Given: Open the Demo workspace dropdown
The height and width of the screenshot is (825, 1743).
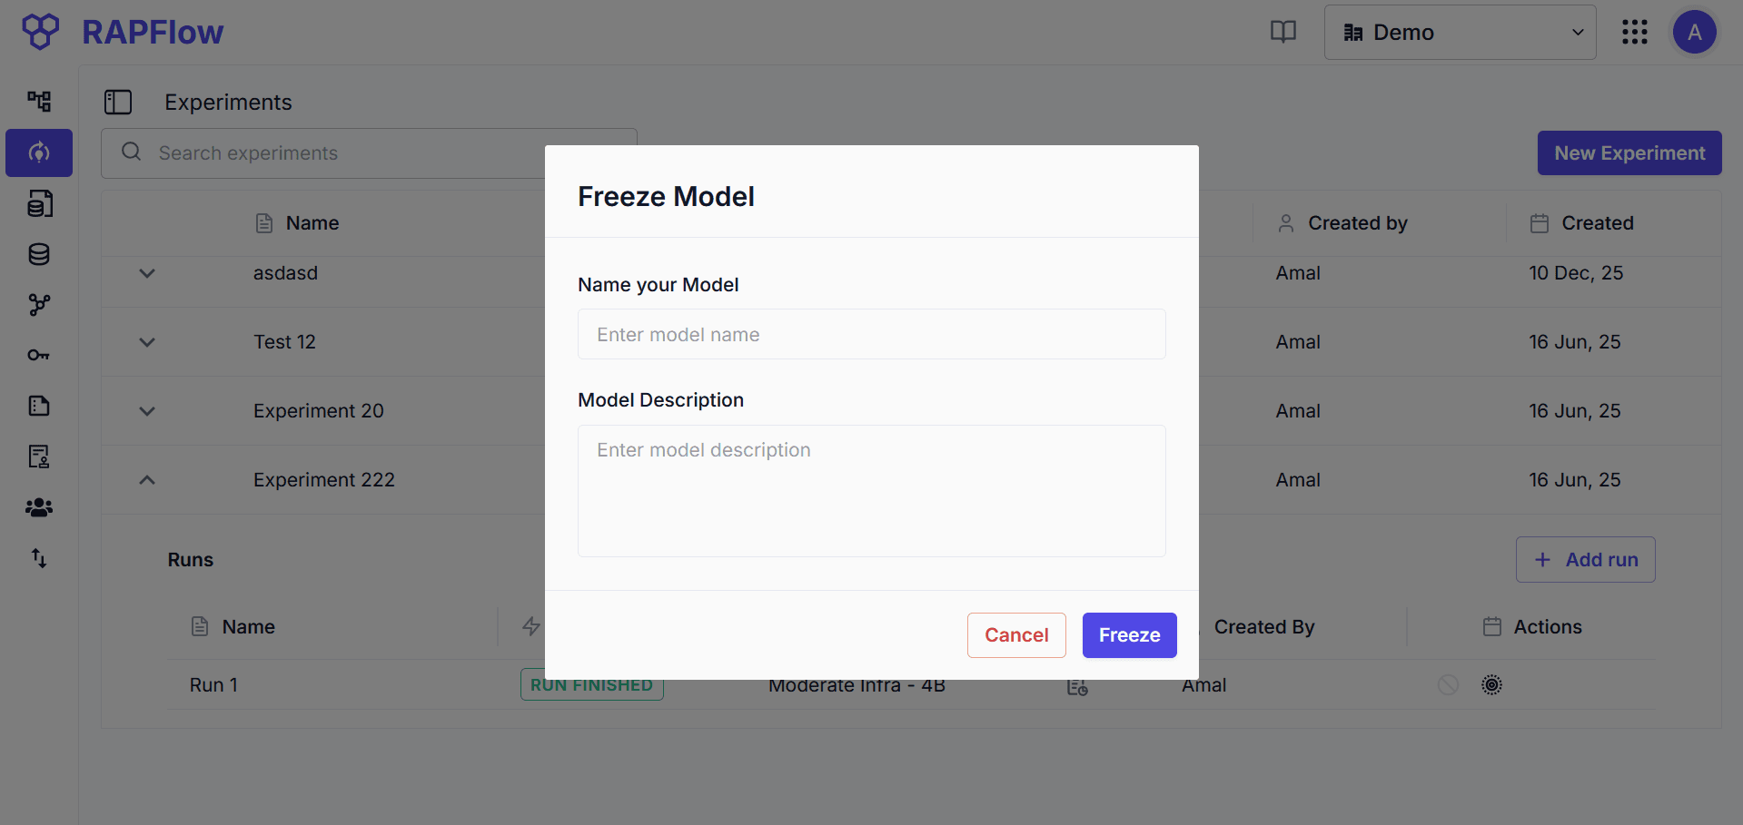Looking at the screenshot, I should [1459, 31].
